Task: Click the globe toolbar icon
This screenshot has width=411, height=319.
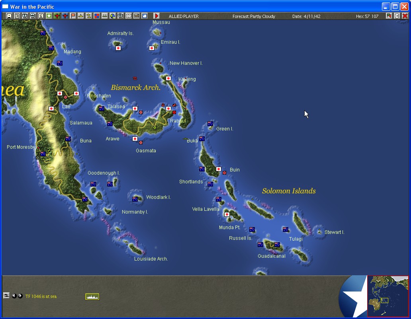Action: (x=113, y=16)
